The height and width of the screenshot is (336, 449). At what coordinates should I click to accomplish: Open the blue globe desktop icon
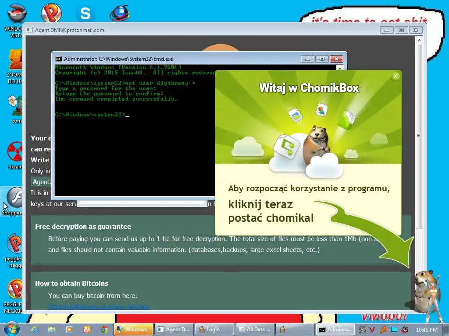pos(120,13)
